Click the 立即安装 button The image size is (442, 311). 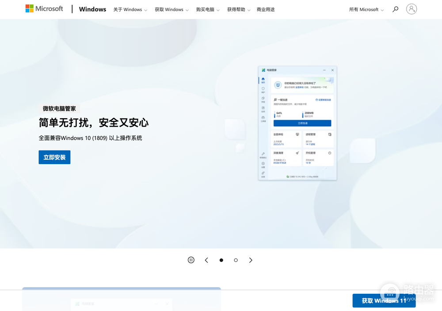click(54, 157)
